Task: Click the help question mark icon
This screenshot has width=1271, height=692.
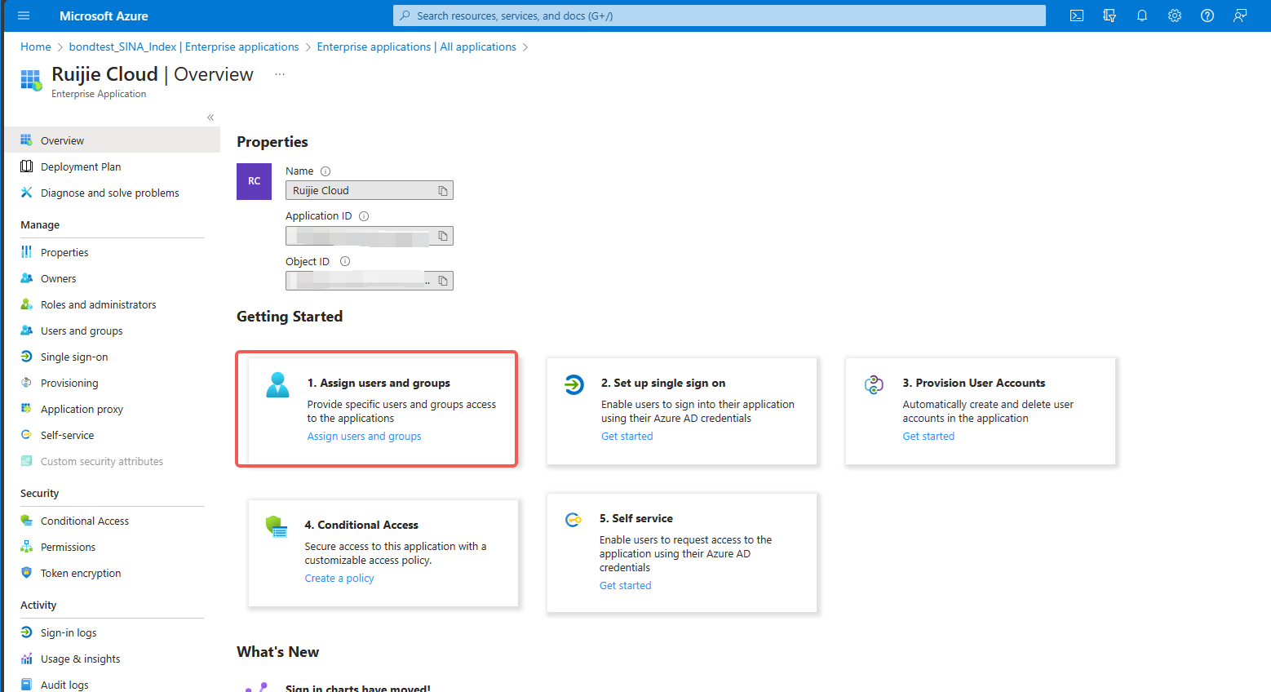Action: click(1207, 16)
